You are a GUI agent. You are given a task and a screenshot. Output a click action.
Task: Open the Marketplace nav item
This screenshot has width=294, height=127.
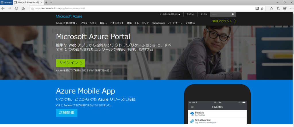158,23
